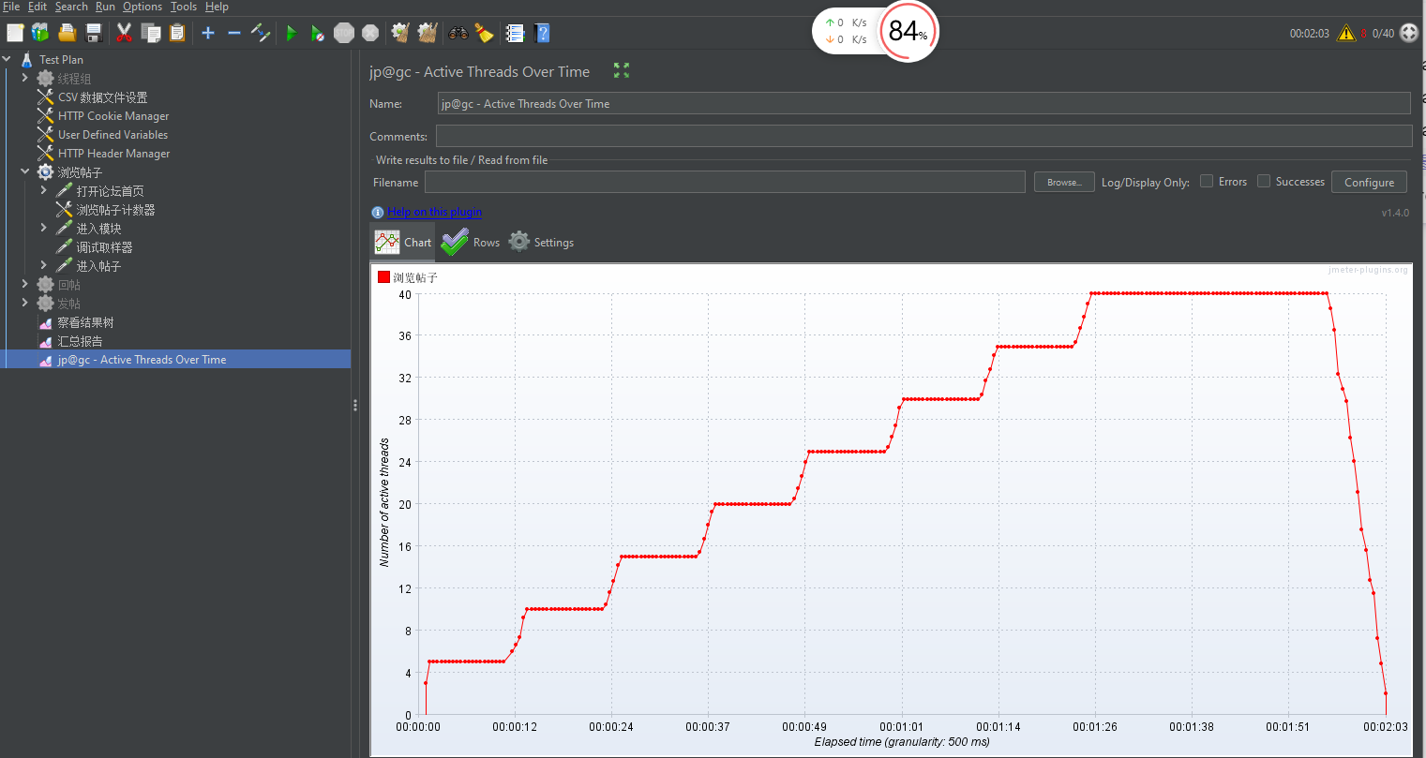Collapse the Test Plan root node
1426x758 pixels.
click(x=8, y=59)
